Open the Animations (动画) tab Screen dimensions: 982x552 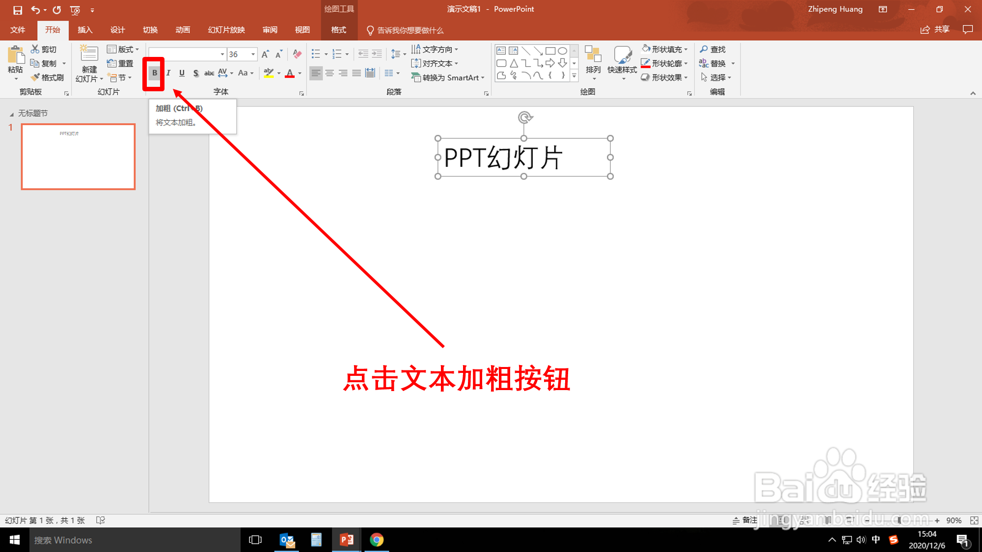pos(183,30)
